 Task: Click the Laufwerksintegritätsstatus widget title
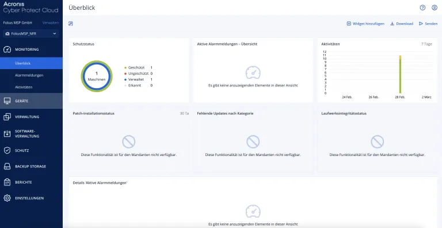344,113
